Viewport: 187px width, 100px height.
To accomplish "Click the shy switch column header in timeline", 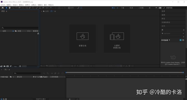I will [x=34, y=77].
